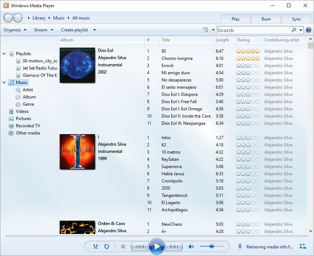Select the Dios Eol album artwork
Image resolution: width=314 pixels, height=256 pixels.
(77, 65)
